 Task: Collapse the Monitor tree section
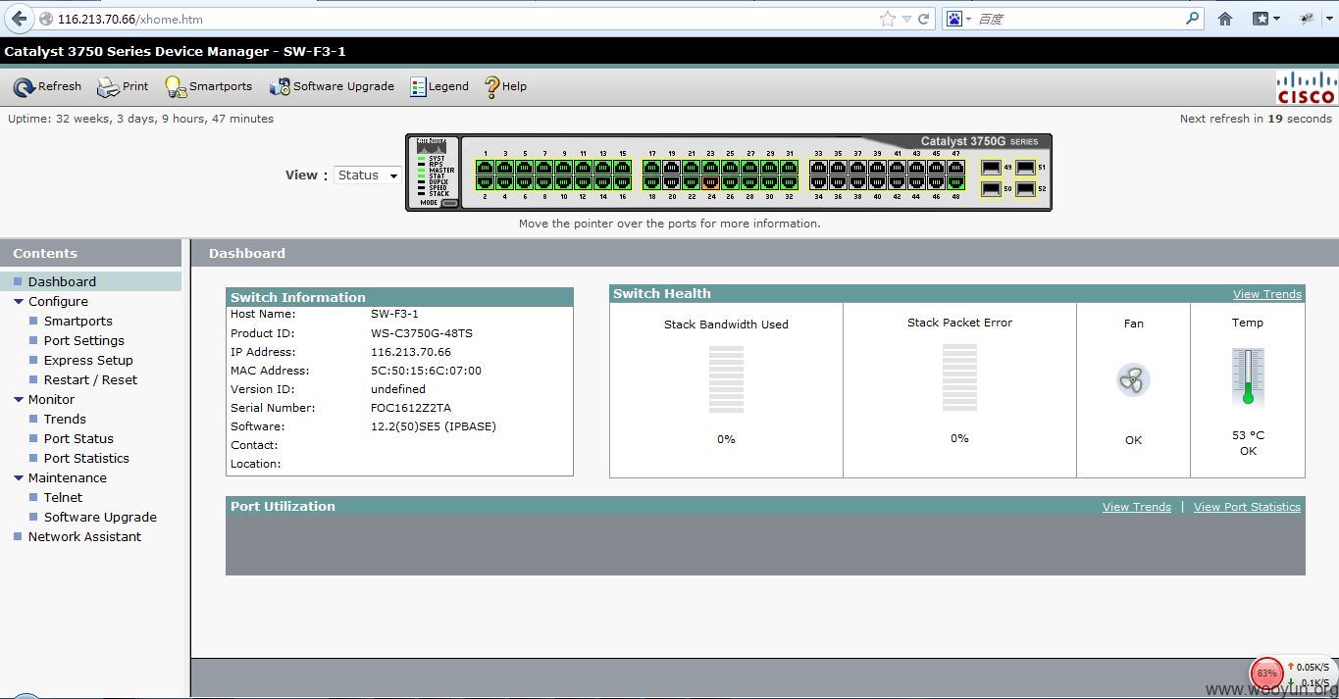point(19,400)
